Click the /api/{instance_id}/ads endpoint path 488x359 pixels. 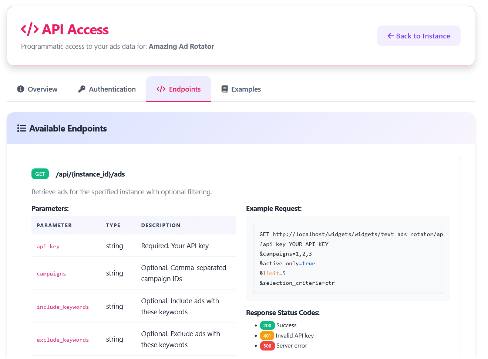(90, 174)
